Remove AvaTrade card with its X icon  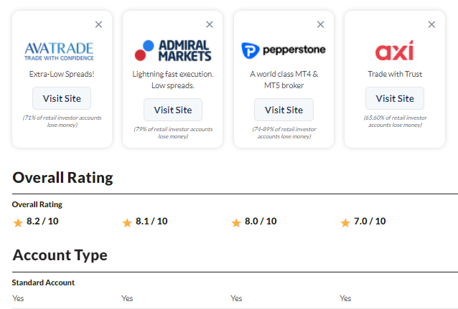(x=99, y=24)
